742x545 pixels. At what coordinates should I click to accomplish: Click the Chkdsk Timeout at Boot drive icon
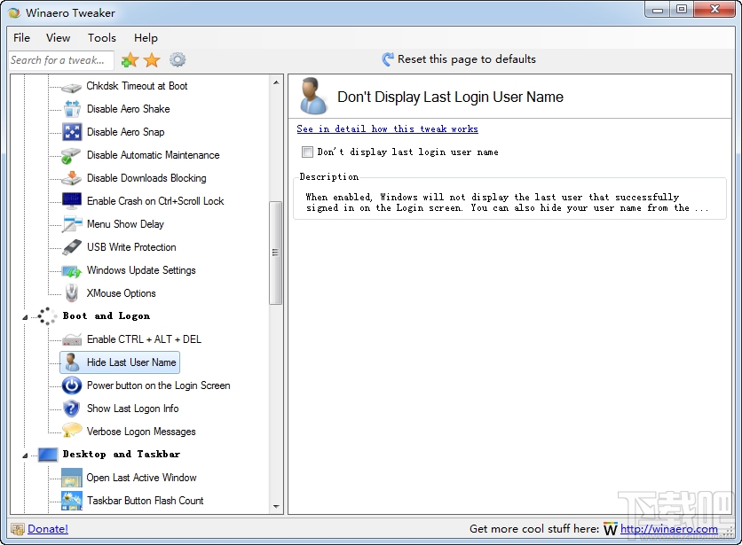(x=72, y=87)
